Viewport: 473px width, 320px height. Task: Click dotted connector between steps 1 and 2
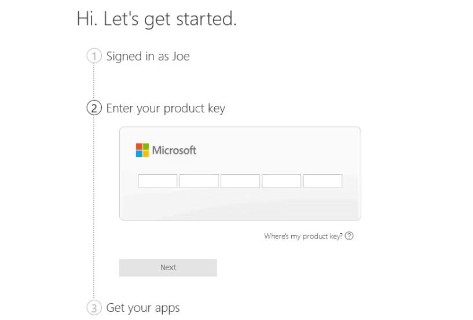94,82
